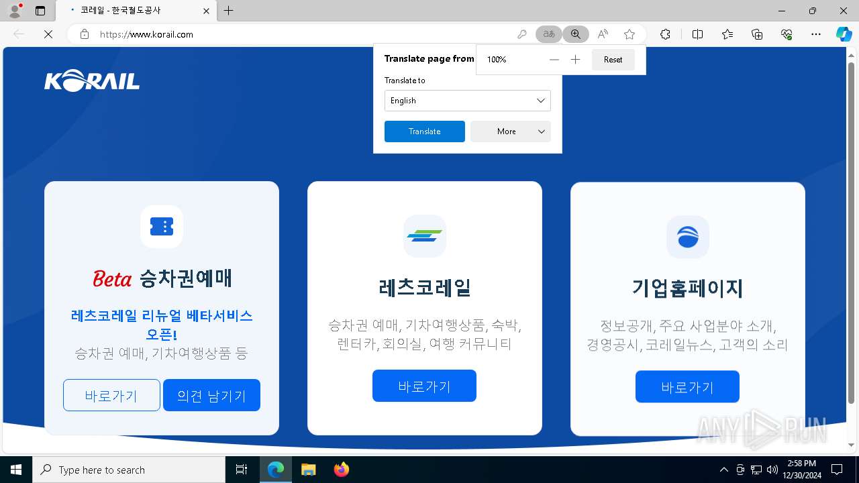
Task: Open Settings and more menu
Action: click(816, 34)
